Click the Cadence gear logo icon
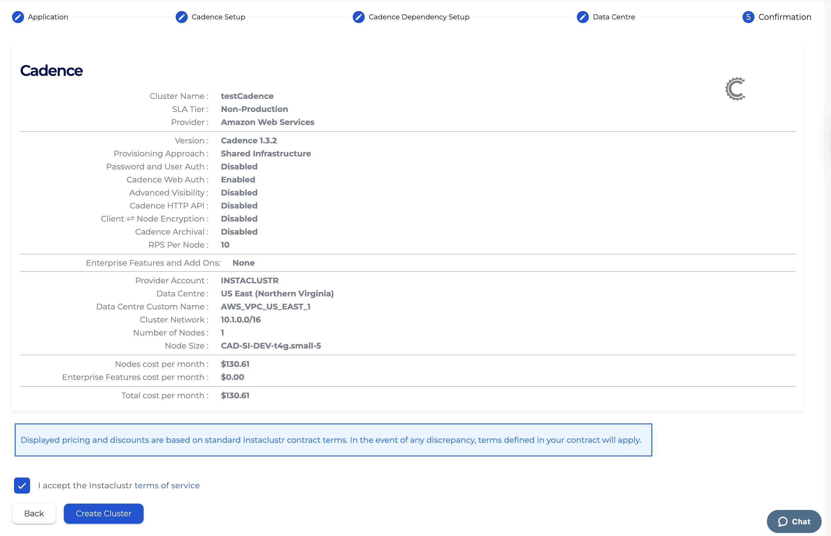The height and width of the screenshot is (536, 831). coord(735,89)
